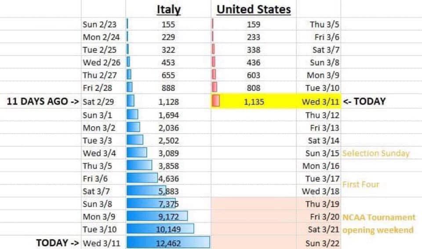Viewport: 422px width, 249px height.
Task: Select the Italy column header cell
Action: (168, 9)
